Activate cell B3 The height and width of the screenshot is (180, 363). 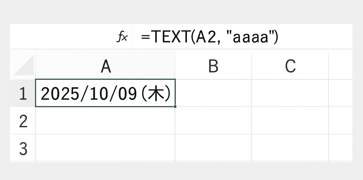(213, 148)
